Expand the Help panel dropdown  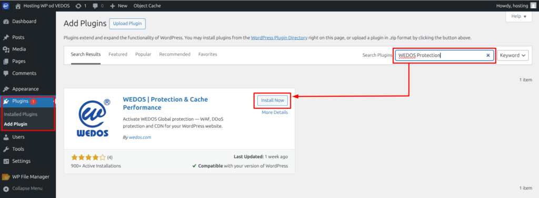518,16
